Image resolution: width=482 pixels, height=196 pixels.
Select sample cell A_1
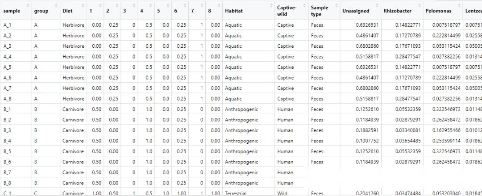click(8, 25)
